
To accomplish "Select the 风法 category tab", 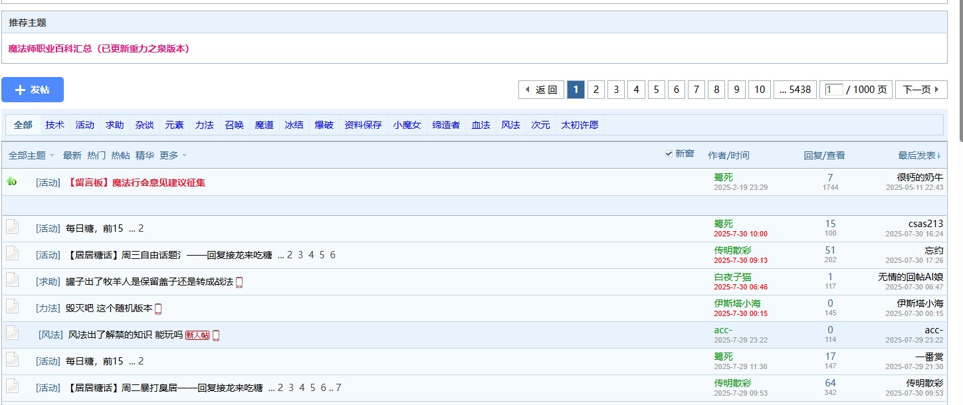I will tap(510, 124).
